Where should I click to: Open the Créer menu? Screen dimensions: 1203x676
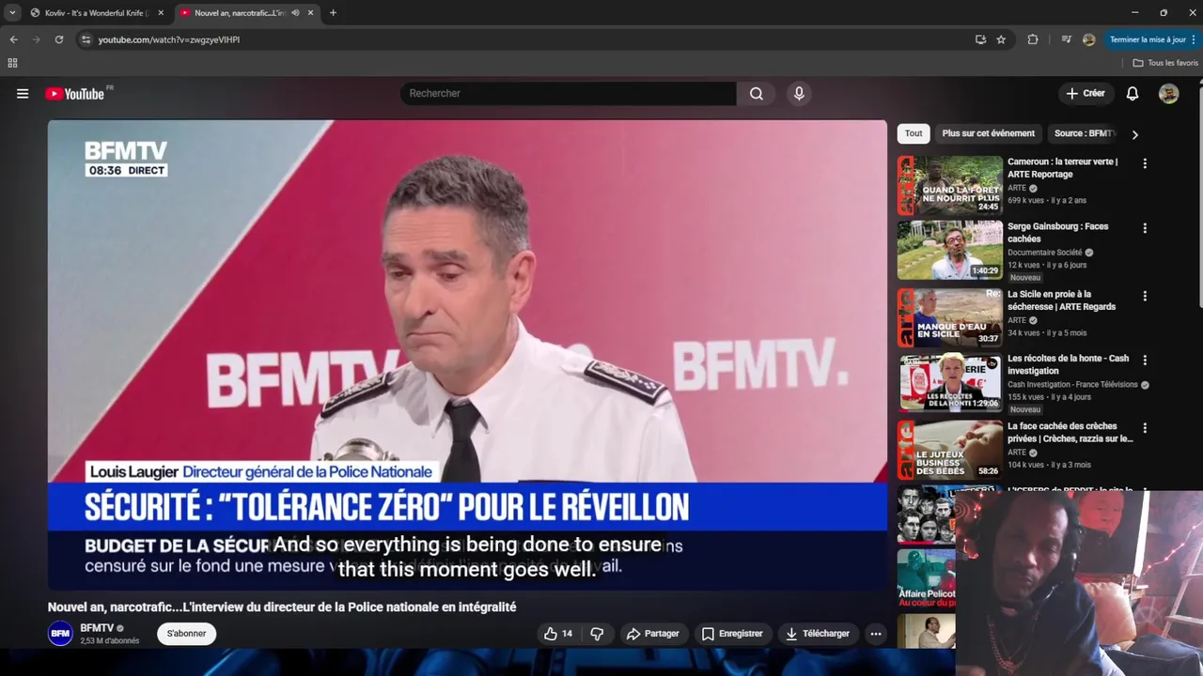point(1086,94)
